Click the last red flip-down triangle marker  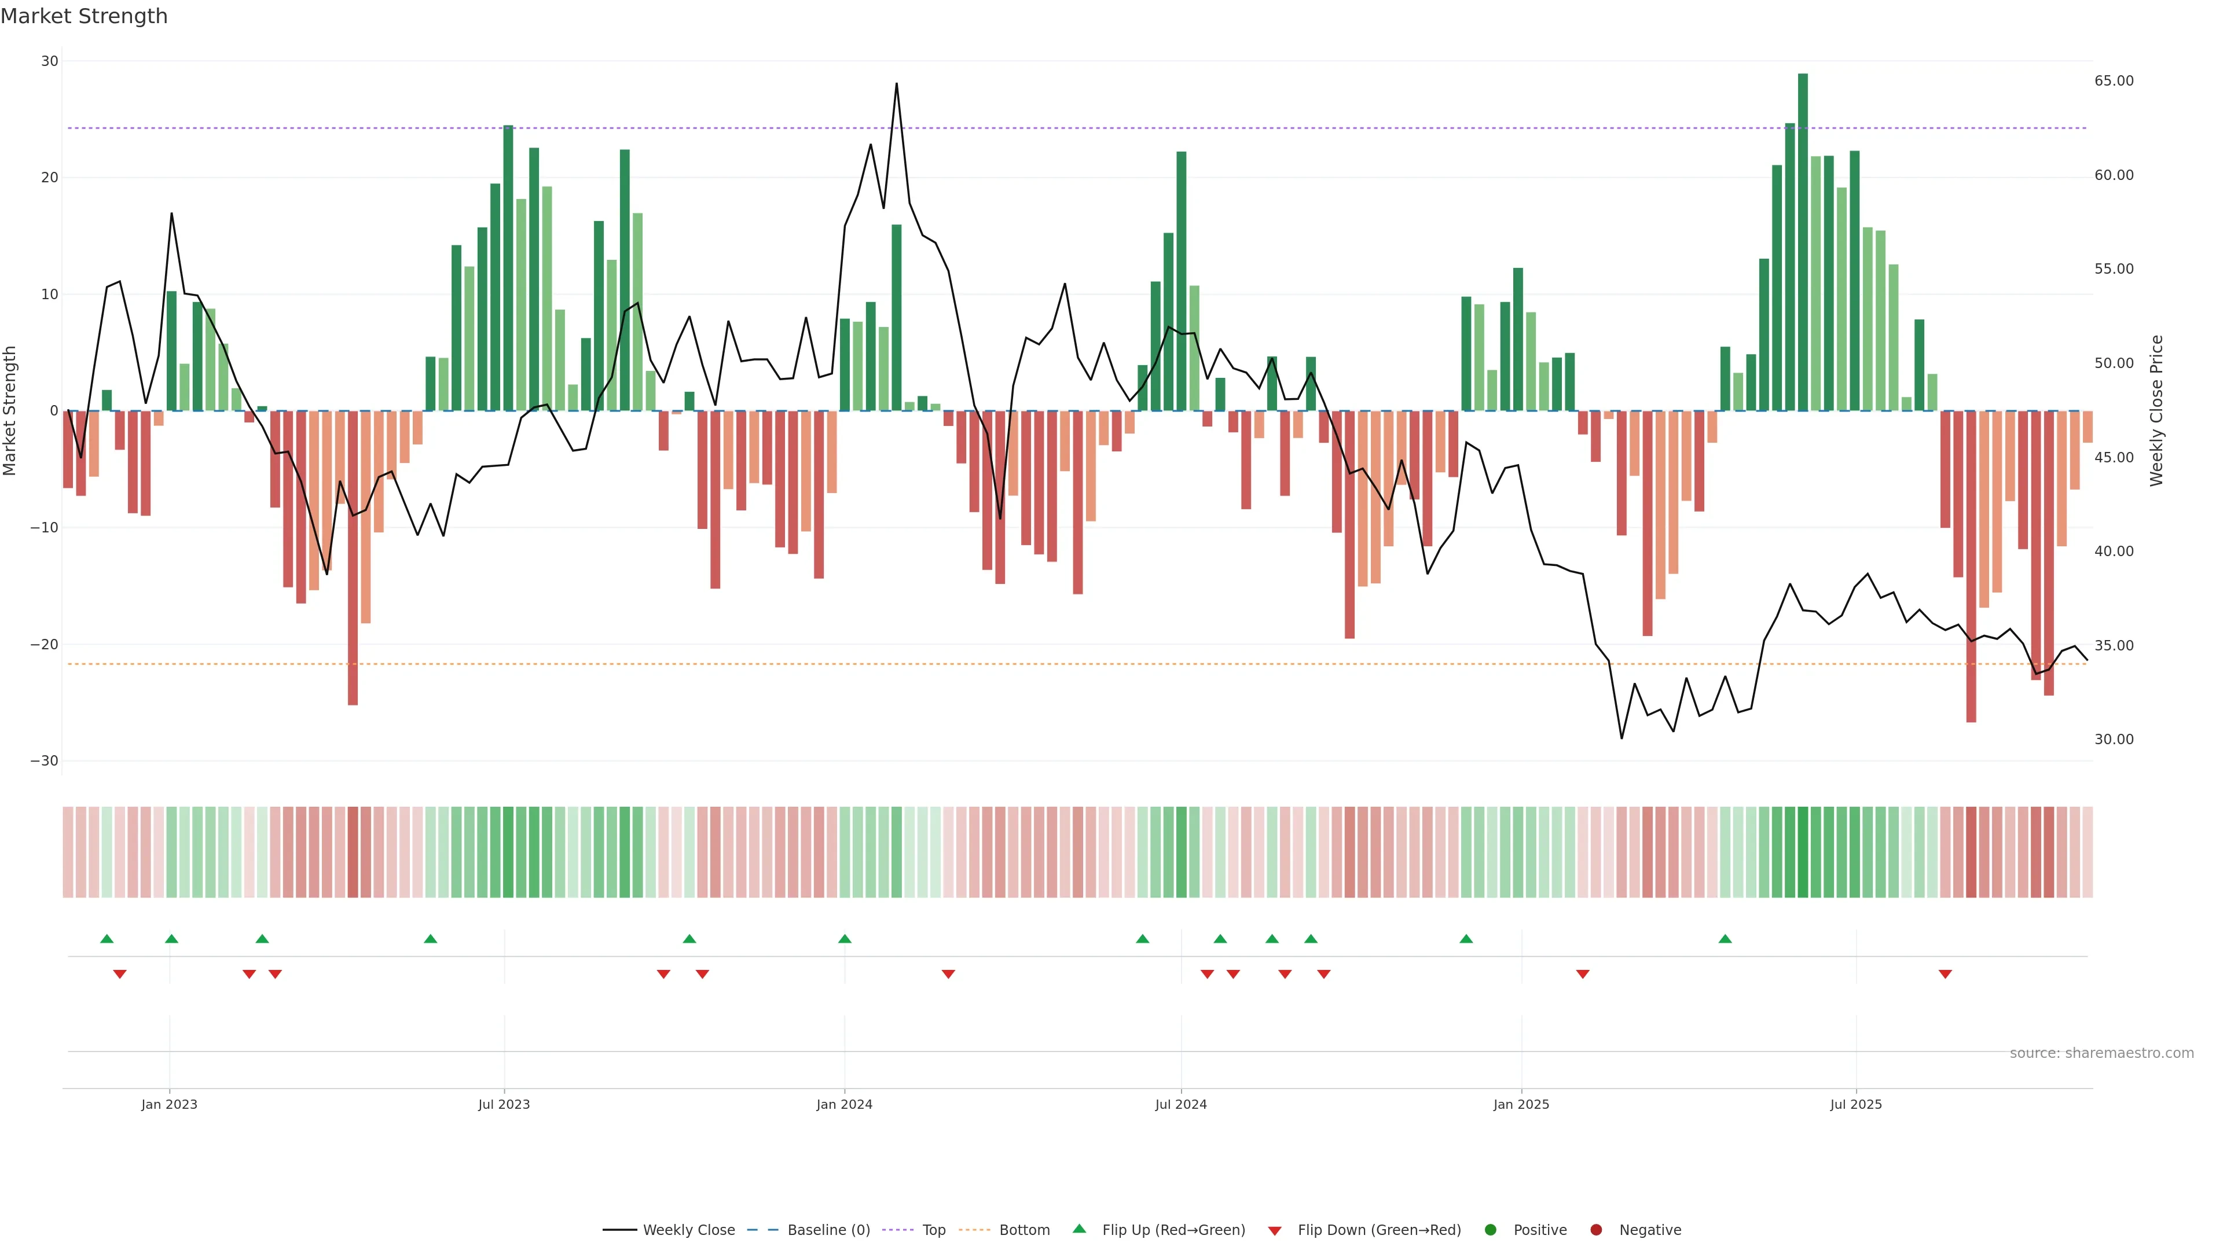pyautogui.click(x=1945, y=974)
